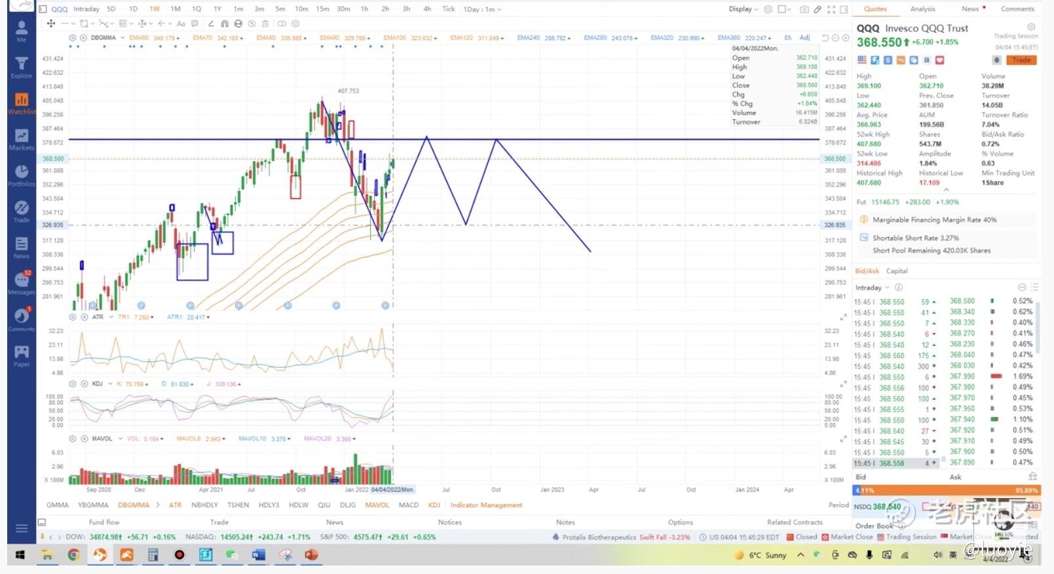Open the Portfolios section in sidebar
The height and width of the screenshot is (574, 1054).
[22, 175]
